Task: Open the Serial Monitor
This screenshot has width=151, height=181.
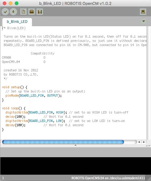Action: click(x=143, y=12)
